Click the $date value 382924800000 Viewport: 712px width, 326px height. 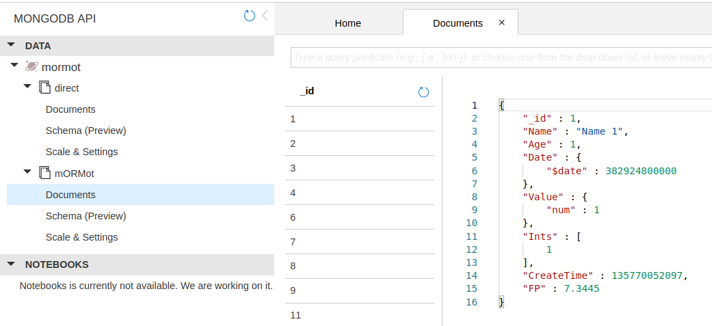[641, 171]
